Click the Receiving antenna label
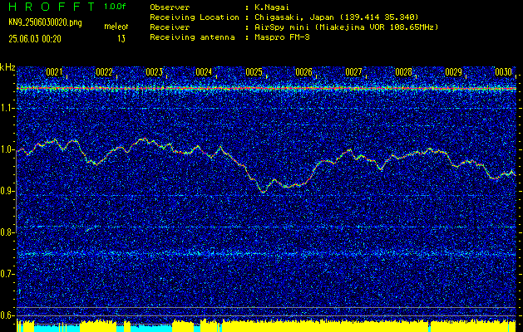 [192, 37]
